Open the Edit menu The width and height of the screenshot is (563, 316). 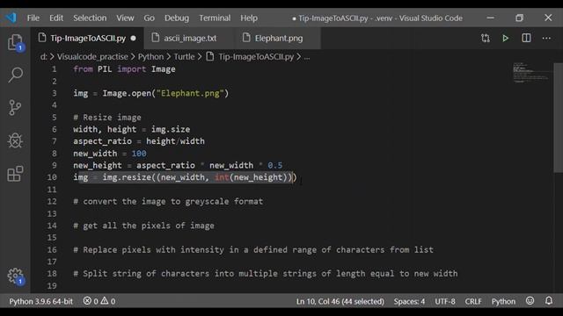tap(56, 18)
